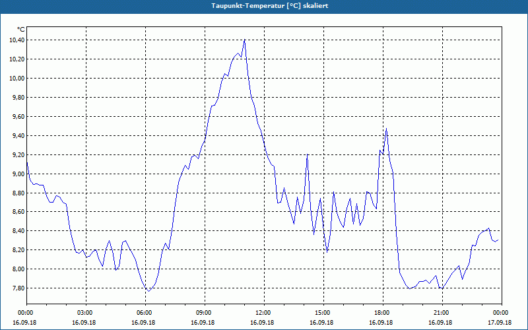
Task: Click the 8,00 y-axis label
Action: pos(19,269)
